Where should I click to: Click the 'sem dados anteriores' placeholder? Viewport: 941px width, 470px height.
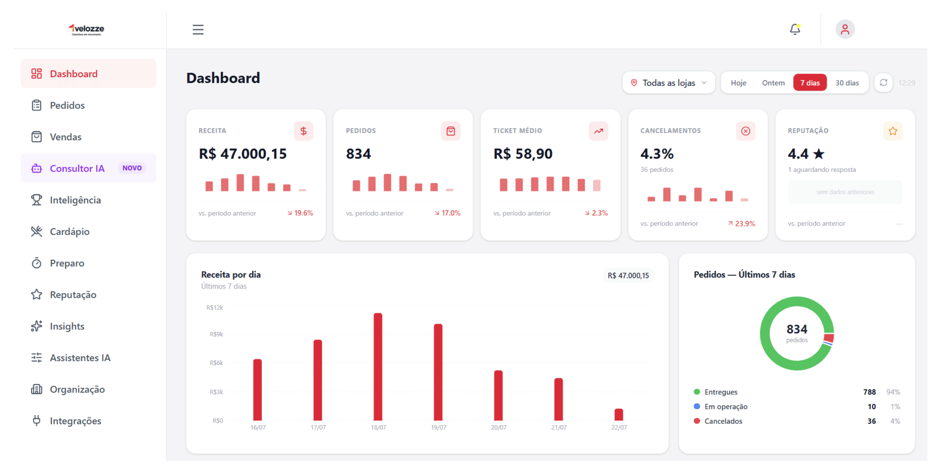[x=845, y=192]
